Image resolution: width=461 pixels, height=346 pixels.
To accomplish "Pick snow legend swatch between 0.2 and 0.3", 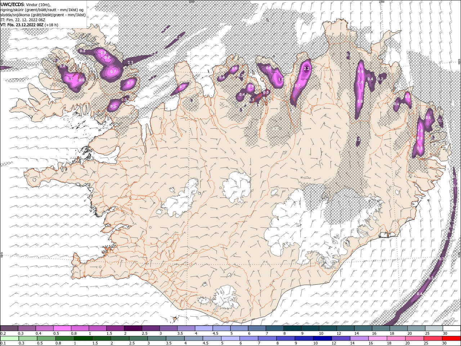I will tap(9, 328).
